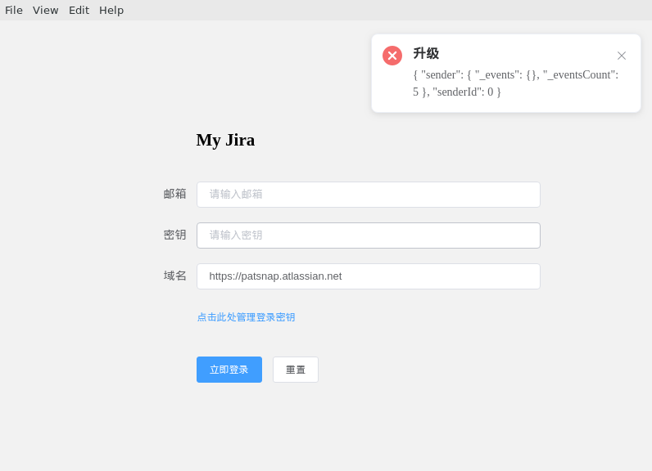The width and height of the screenshot is (652, 471).
Task: Click the 邮箱 field label
Action: tap(174, 194)
